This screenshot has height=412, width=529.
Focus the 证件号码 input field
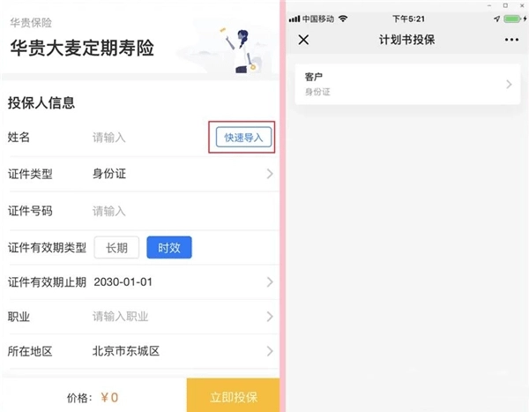183,211
